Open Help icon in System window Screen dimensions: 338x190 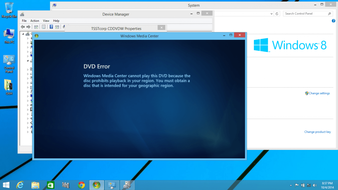333,21
